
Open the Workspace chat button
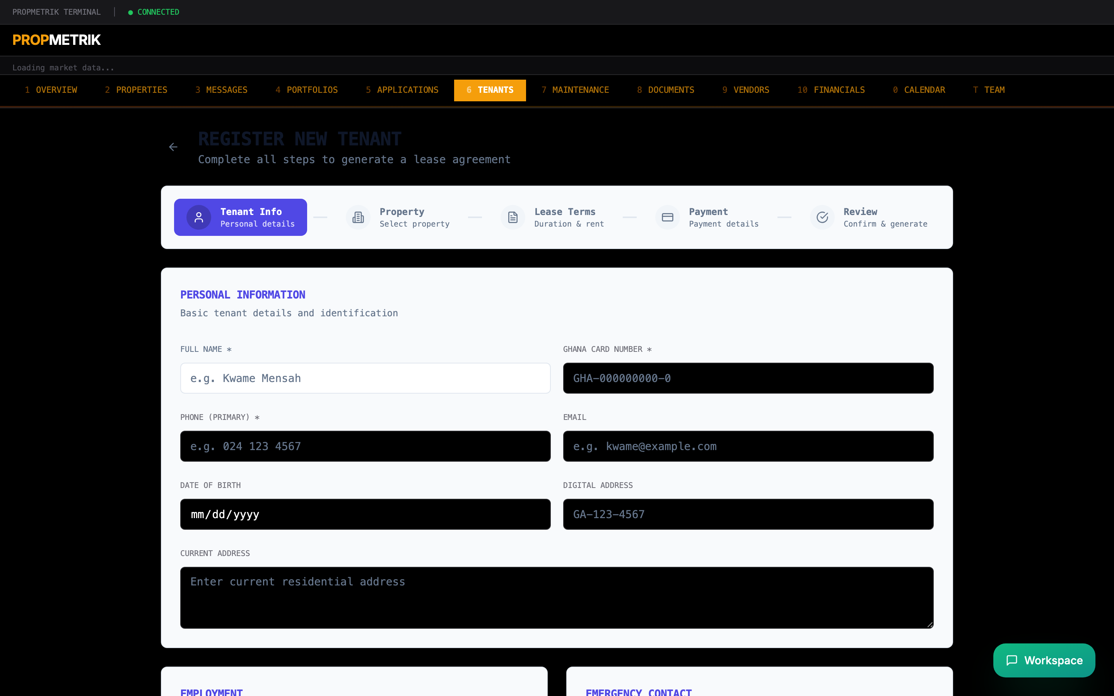(x=1044, y=660)
